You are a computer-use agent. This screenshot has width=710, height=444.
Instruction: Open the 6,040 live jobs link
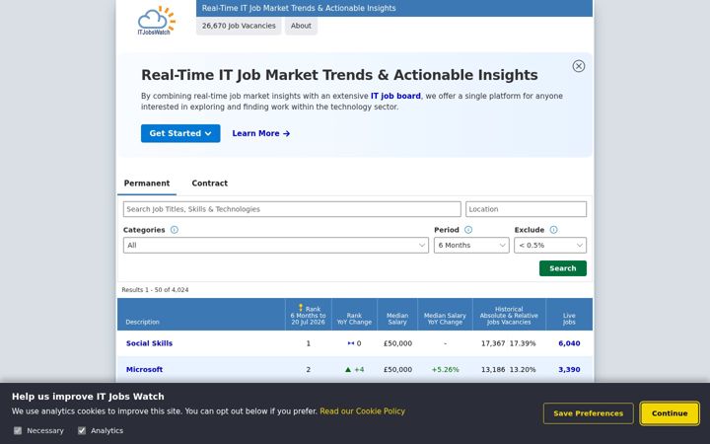pyautogui.click(x=569, y=343)
